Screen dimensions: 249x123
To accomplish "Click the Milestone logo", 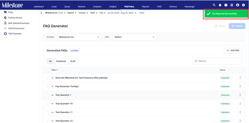I will point(13,5).
